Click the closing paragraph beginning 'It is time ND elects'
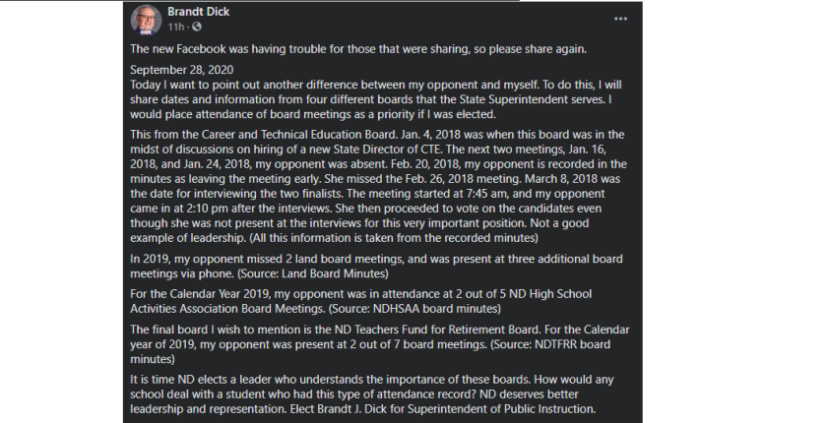 pos(372,394)
